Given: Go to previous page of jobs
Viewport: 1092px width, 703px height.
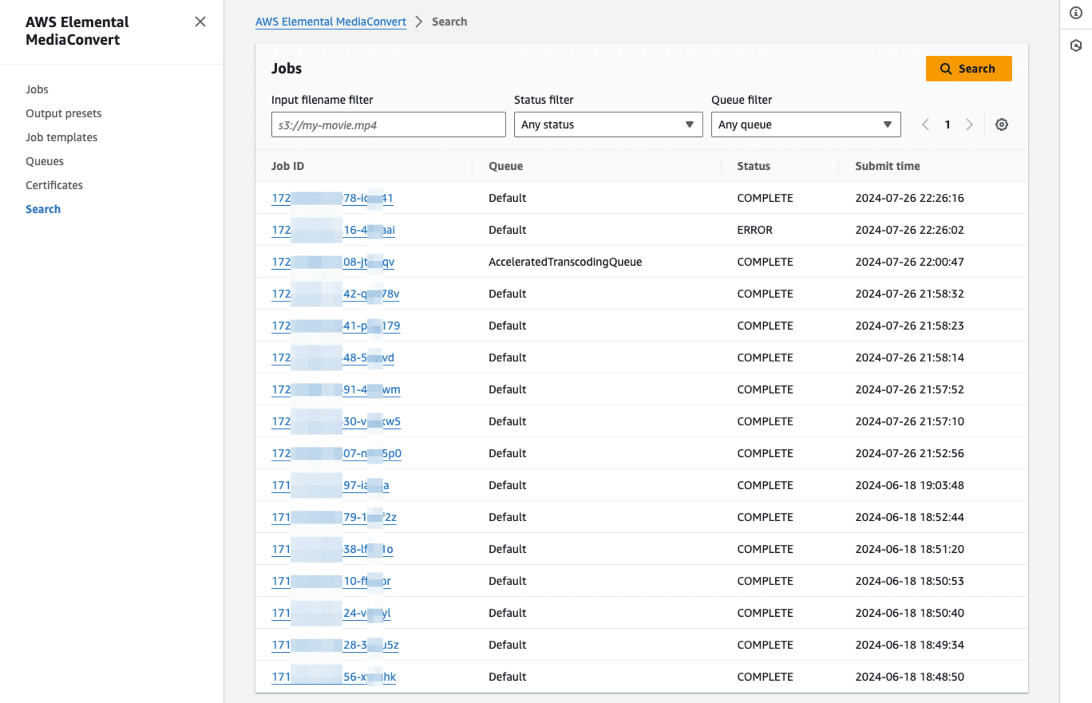Looking at the screenshot, I should pos(925,124).
